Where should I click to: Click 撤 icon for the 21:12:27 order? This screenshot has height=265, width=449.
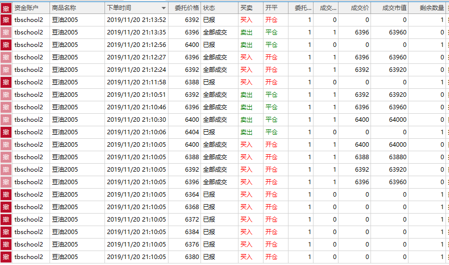(6, 57)
